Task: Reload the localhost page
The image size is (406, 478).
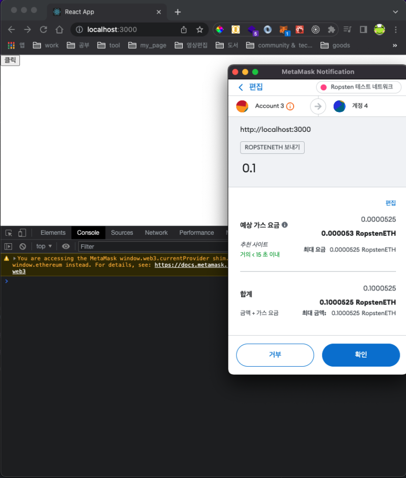Action: coord(43,29)
